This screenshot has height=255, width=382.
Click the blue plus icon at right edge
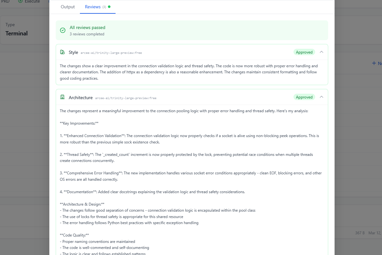pos(374,63)
